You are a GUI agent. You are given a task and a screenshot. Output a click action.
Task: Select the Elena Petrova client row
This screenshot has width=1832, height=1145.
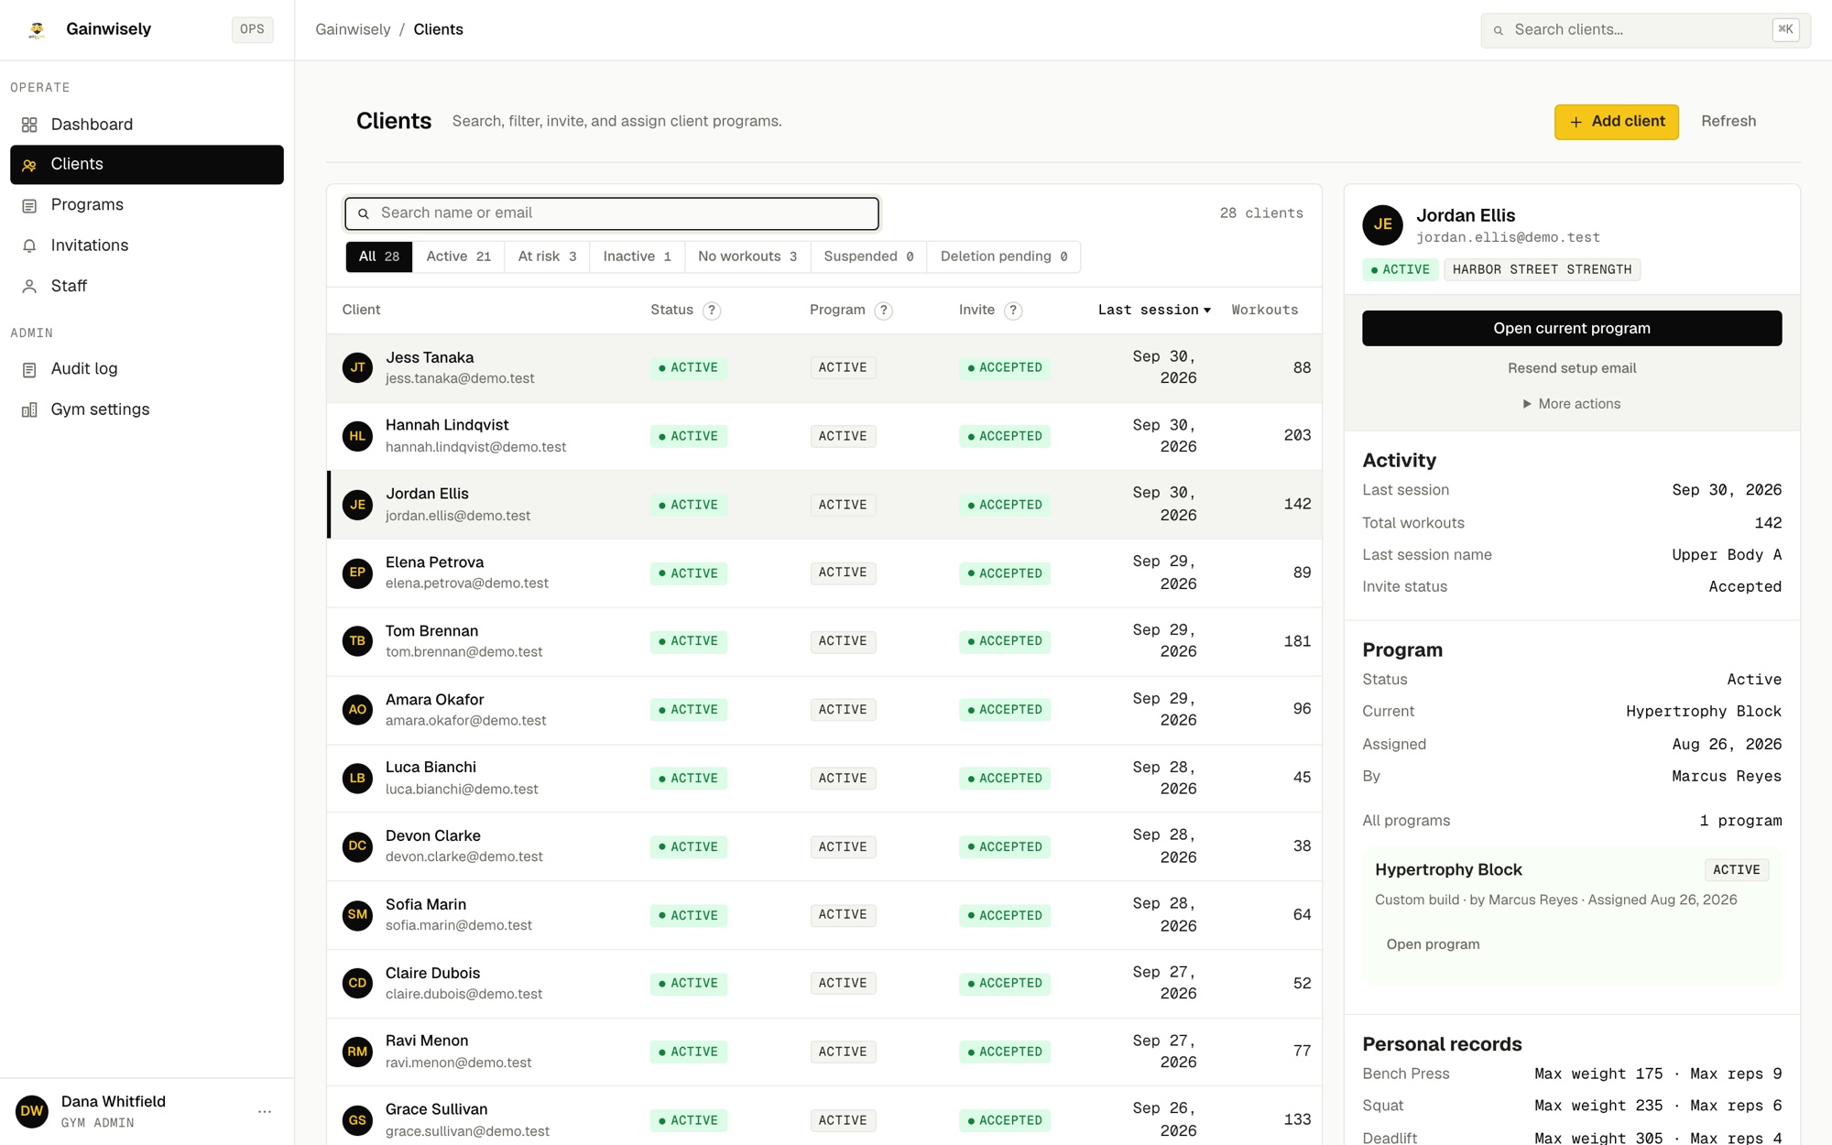pyautogui.click(x=824, y=572)
